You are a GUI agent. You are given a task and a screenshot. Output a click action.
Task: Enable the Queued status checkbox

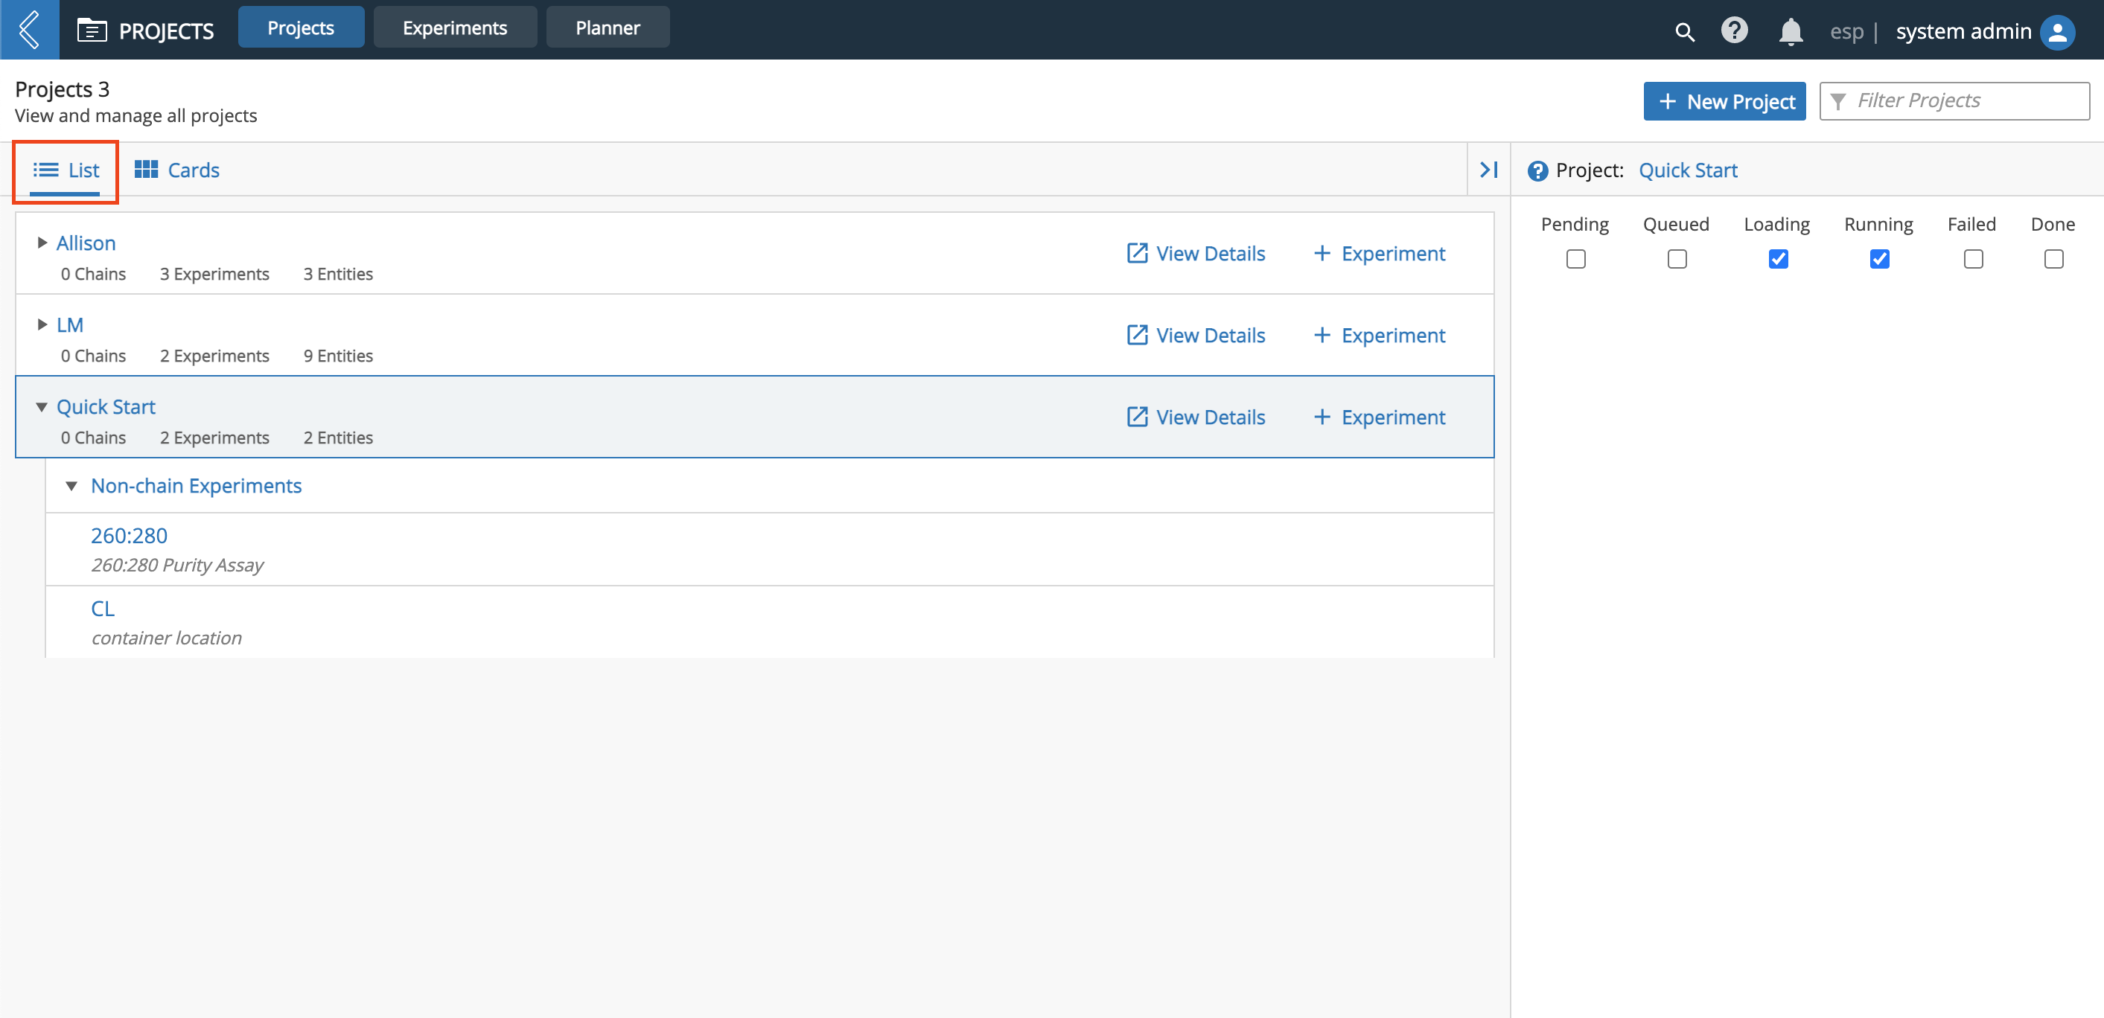coord(1677,259)
